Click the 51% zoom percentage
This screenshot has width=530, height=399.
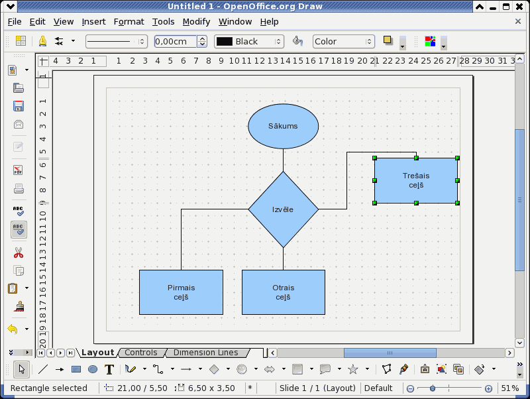pos(509,388)
